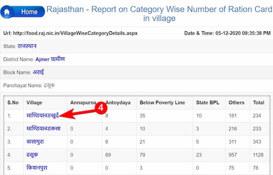This screenshot has height=175, width=273.
Task: Click Others value 75
Action: [231, 168]
